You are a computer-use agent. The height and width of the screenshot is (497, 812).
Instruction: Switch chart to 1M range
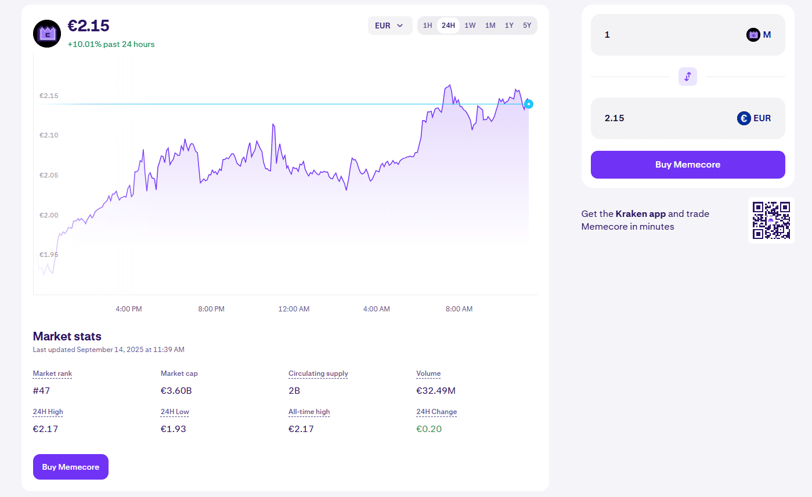(490, 26)
